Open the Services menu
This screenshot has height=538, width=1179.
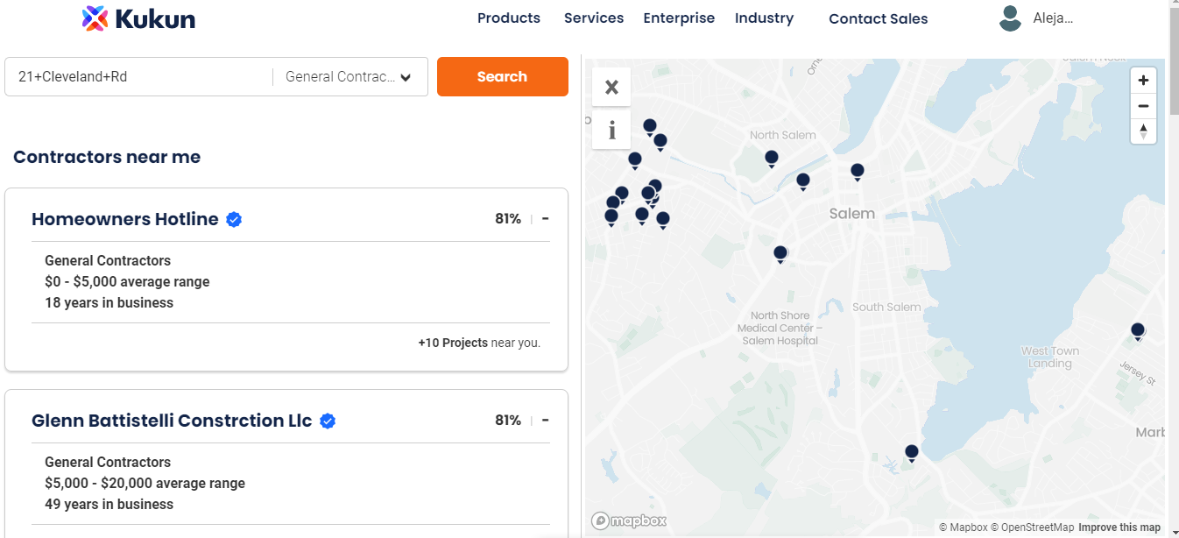pyautogui.click(x=593, y=18)
